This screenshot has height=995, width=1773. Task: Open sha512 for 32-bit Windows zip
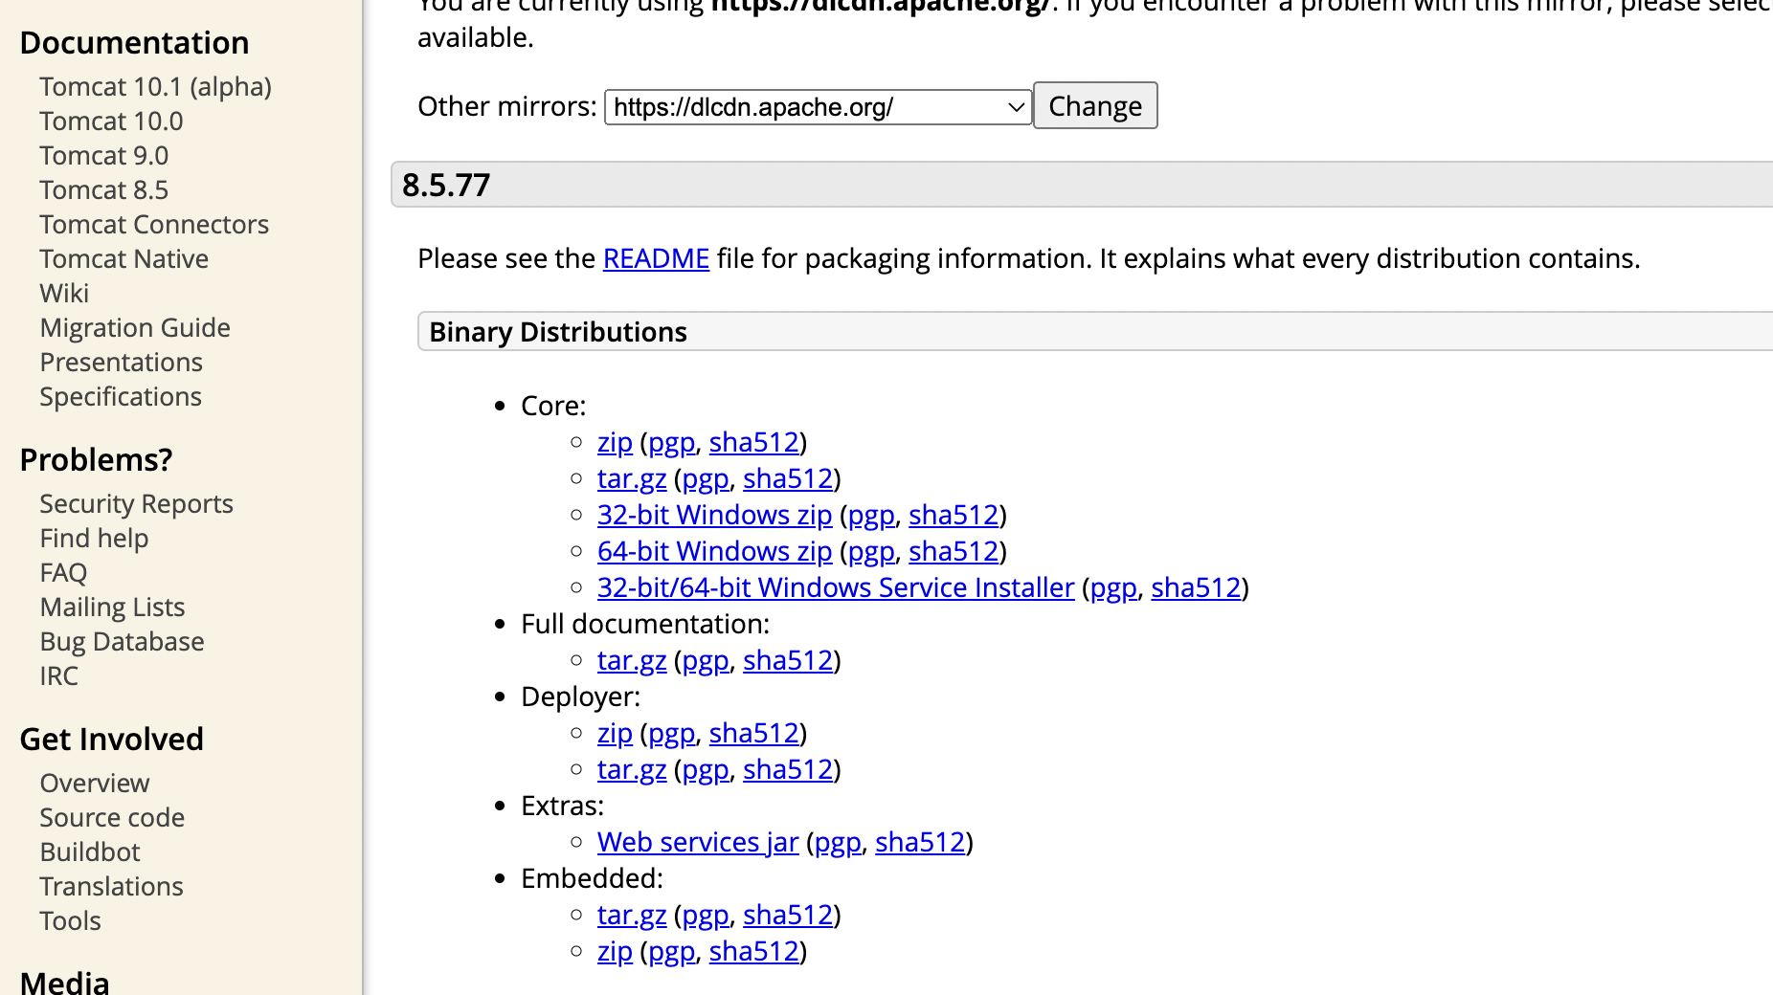coord(954,515)
